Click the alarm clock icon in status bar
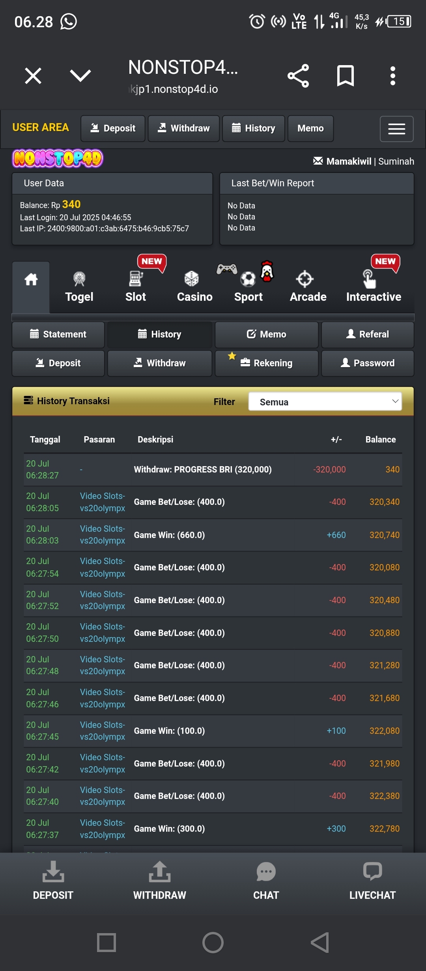Screen dimensions: 426x971 coord(257,21)
